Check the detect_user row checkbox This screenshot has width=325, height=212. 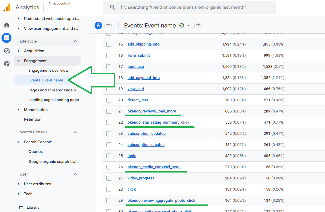click(x=109, y=100)
